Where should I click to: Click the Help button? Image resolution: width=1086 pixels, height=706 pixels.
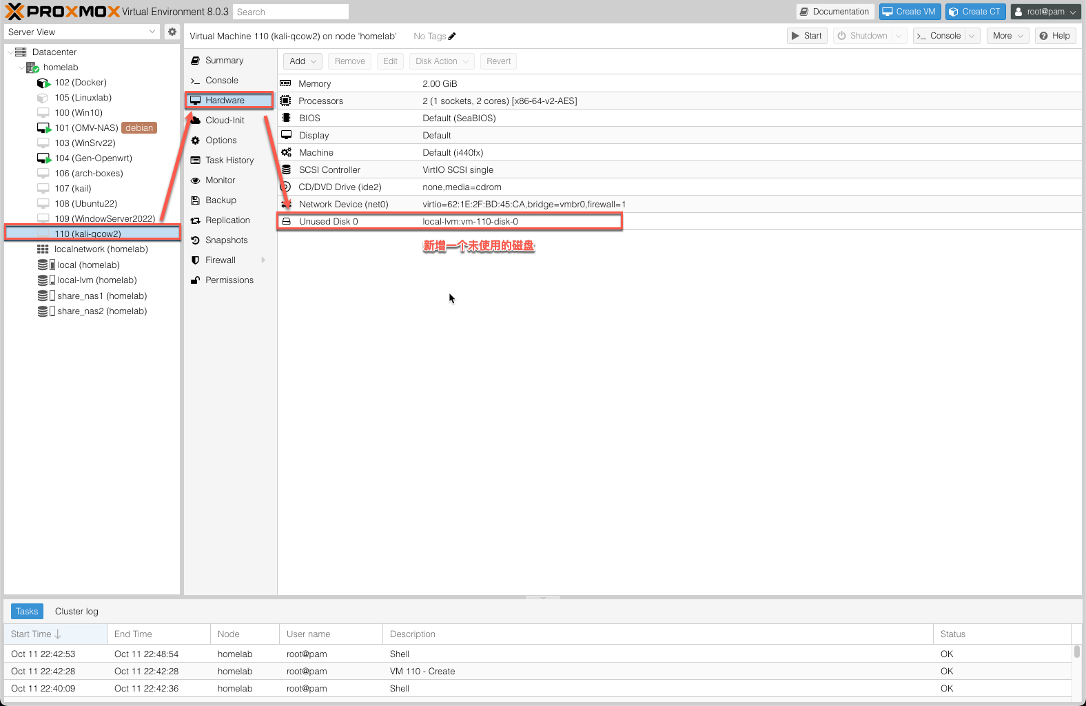point(1055,36)
